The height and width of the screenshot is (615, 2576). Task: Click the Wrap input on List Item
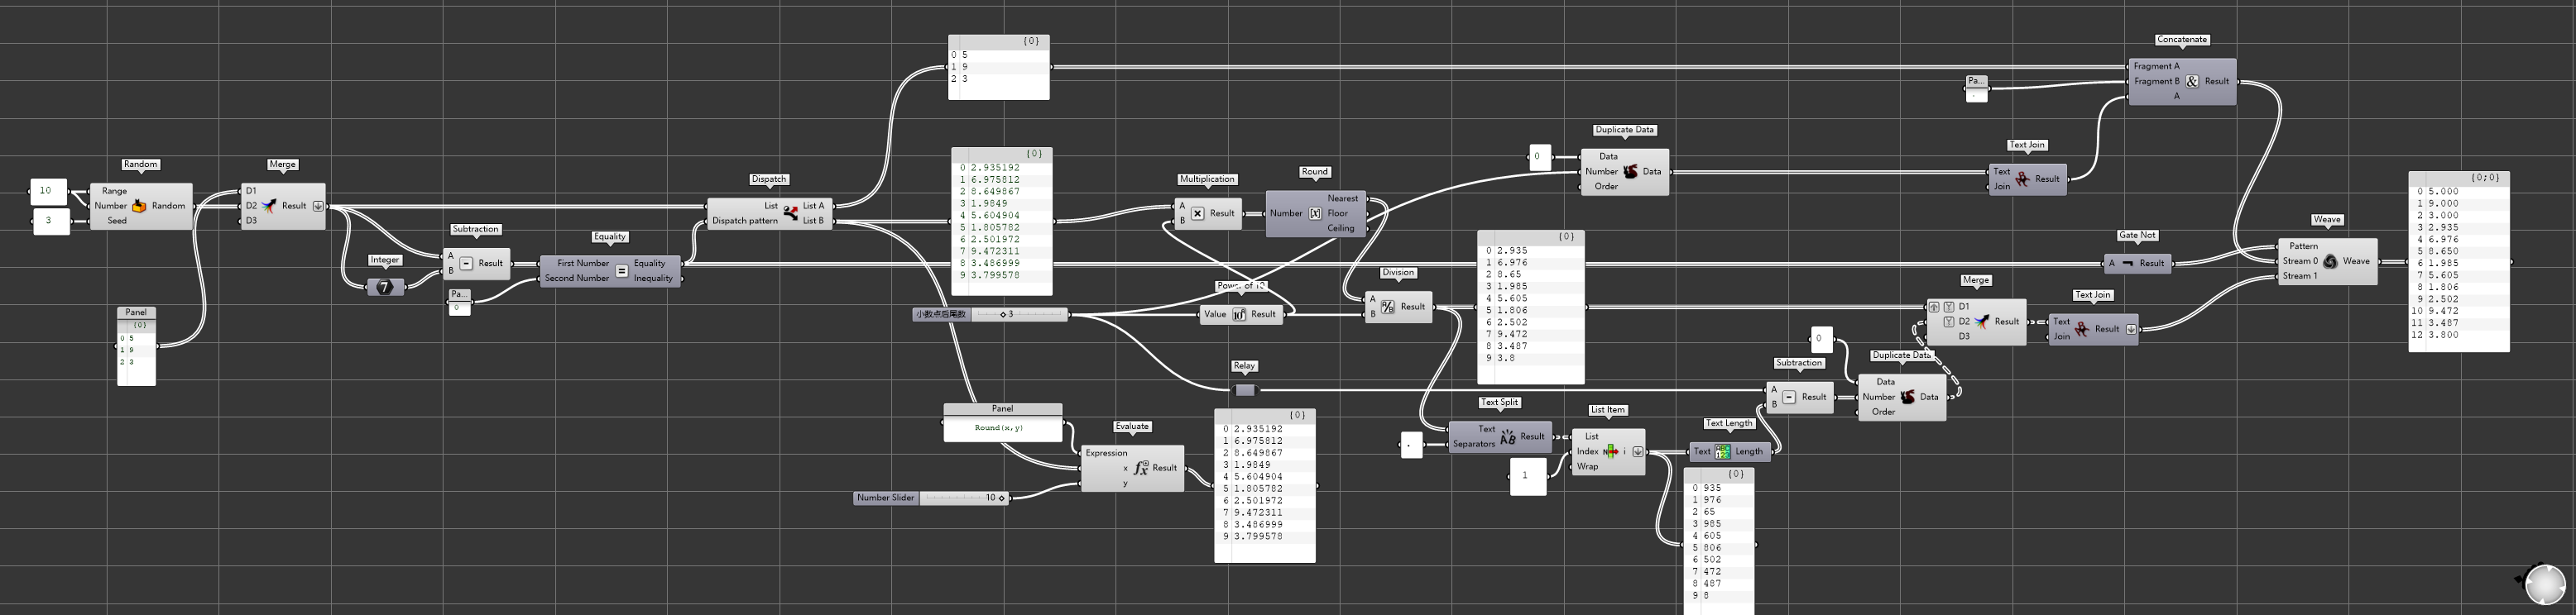(1587, 466)
